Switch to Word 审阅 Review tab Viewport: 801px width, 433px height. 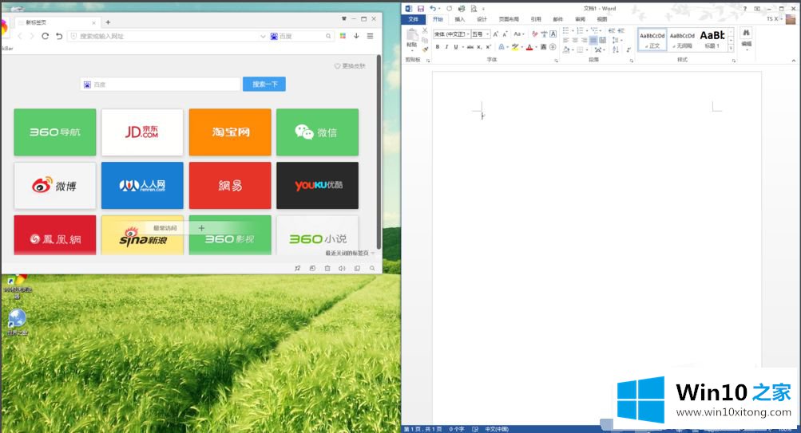point(581,19)
